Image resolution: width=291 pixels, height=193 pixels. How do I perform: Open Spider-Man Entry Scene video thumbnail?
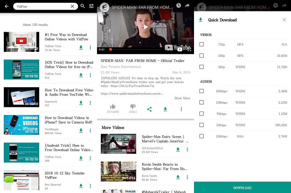click(119, 144)
